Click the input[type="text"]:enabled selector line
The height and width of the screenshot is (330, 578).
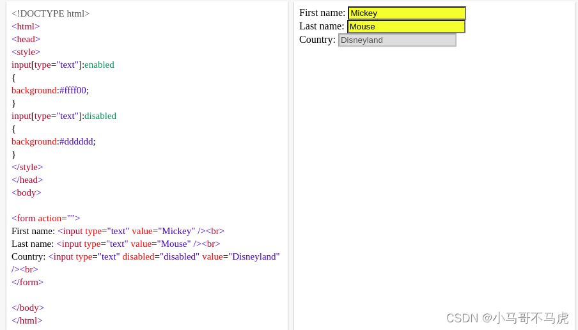click(x=63, y=65)
